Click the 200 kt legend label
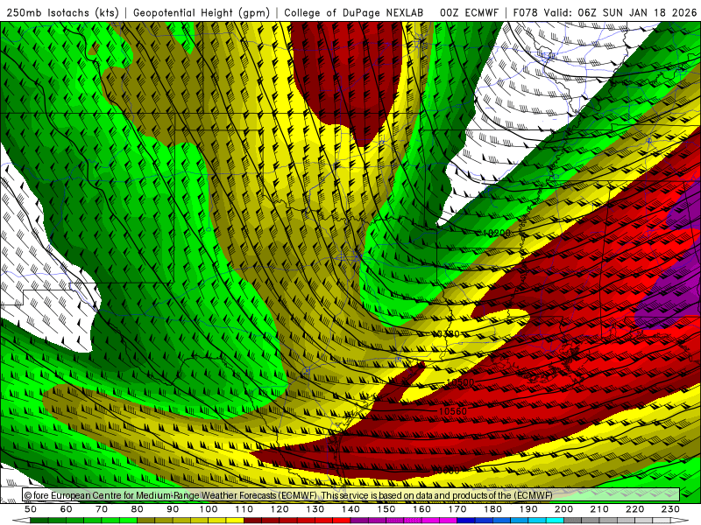 click(564, 509)
